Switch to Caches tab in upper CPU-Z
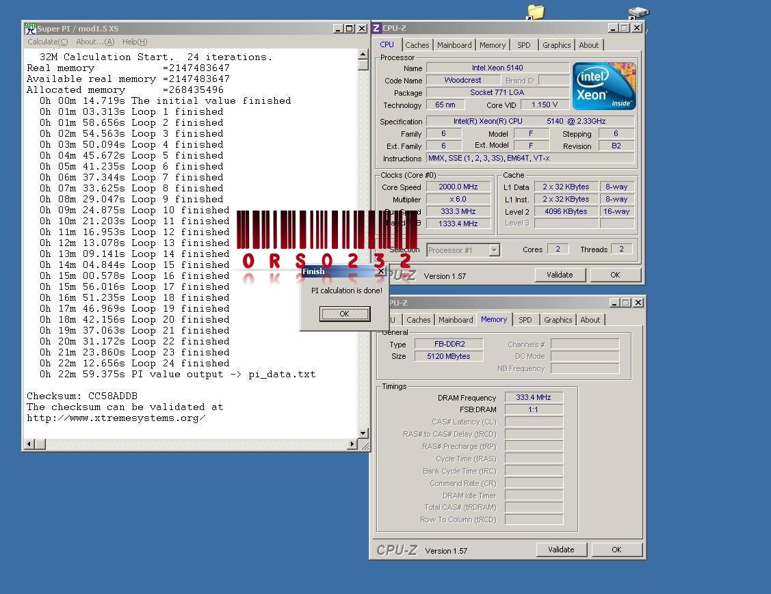This screenshot has width=771, height=594. click(x=417, y=45)
